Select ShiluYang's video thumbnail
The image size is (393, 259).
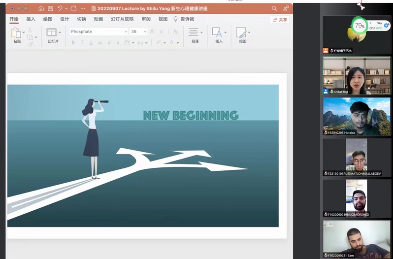pyautogui.click(x=357, y=75)
